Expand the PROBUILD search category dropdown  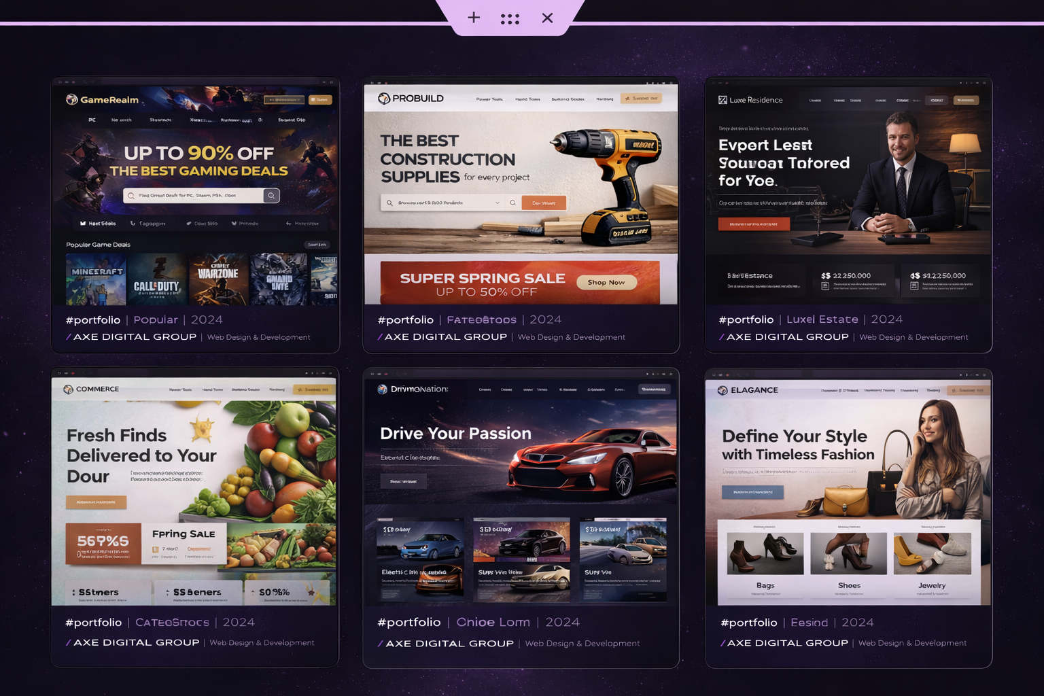click(498, 203)
